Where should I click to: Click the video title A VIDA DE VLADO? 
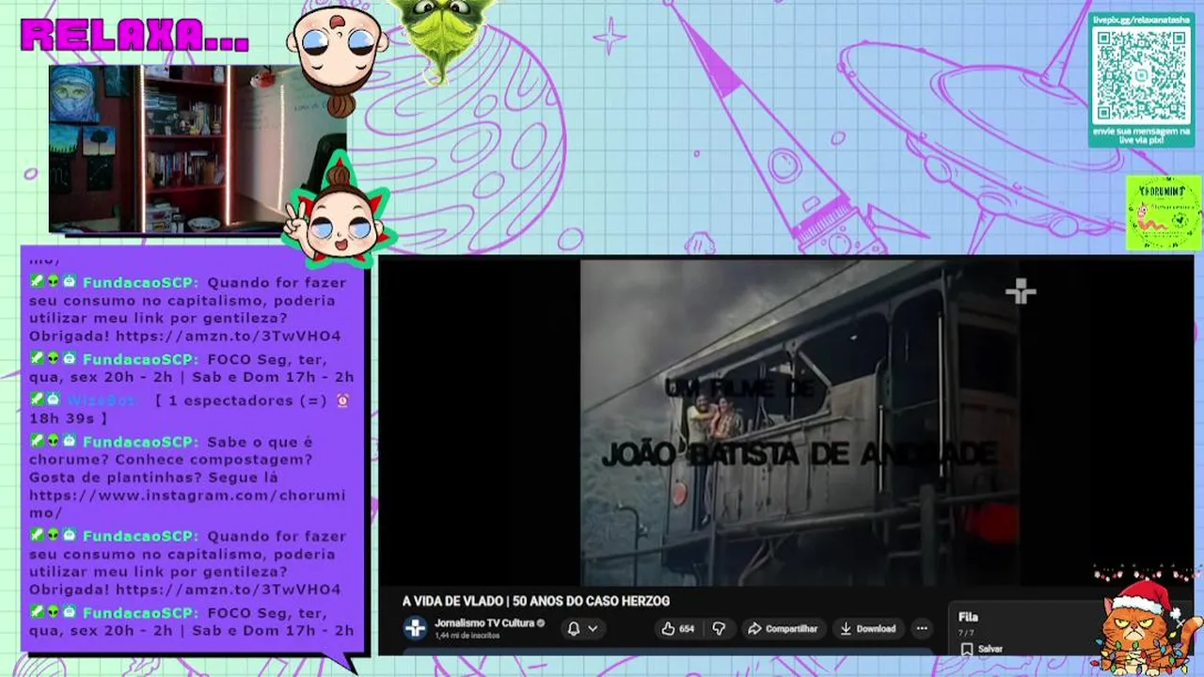coord(536,602)
